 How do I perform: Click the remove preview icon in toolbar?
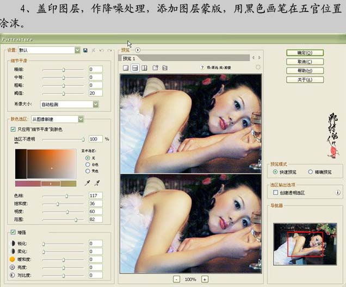(165, 67)
